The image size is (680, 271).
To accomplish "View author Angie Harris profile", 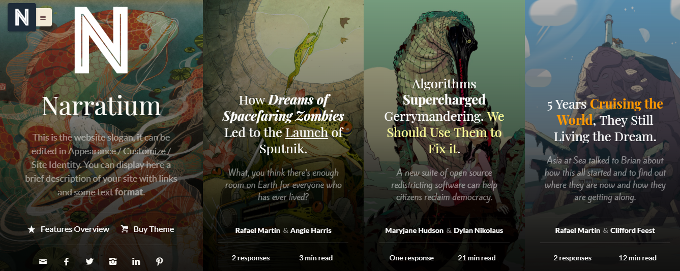I will coord(311,230).
